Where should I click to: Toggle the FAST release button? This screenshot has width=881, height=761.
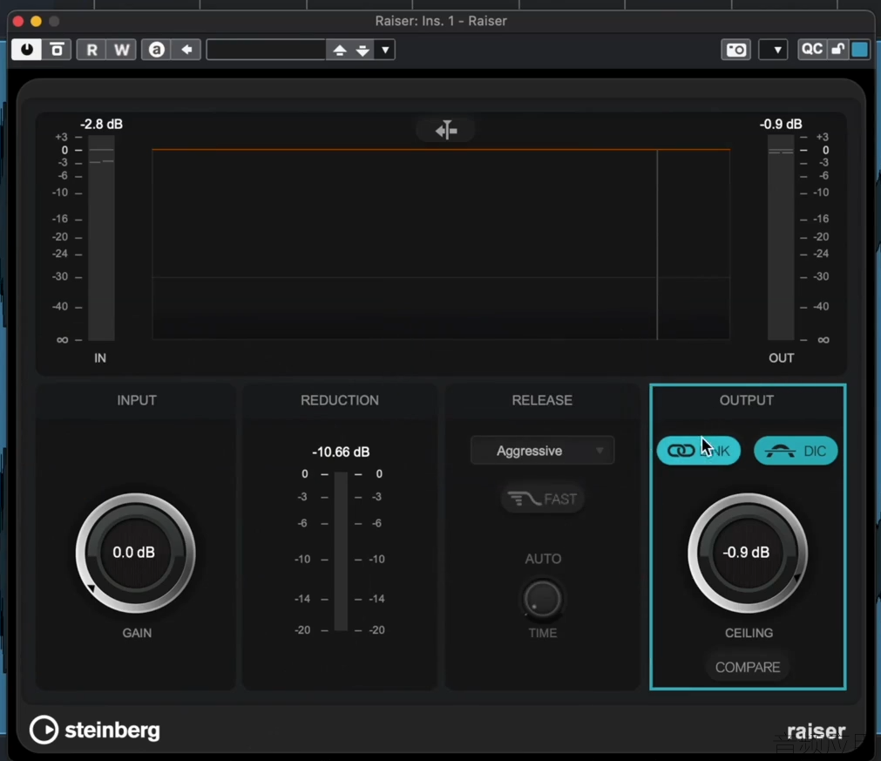tap(542, 499)
